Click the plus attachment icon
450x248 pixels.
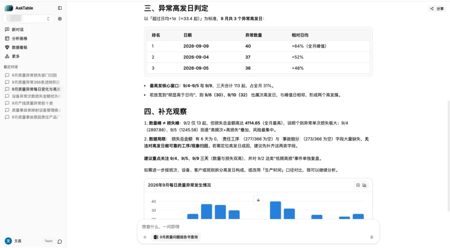pos(145,237)
